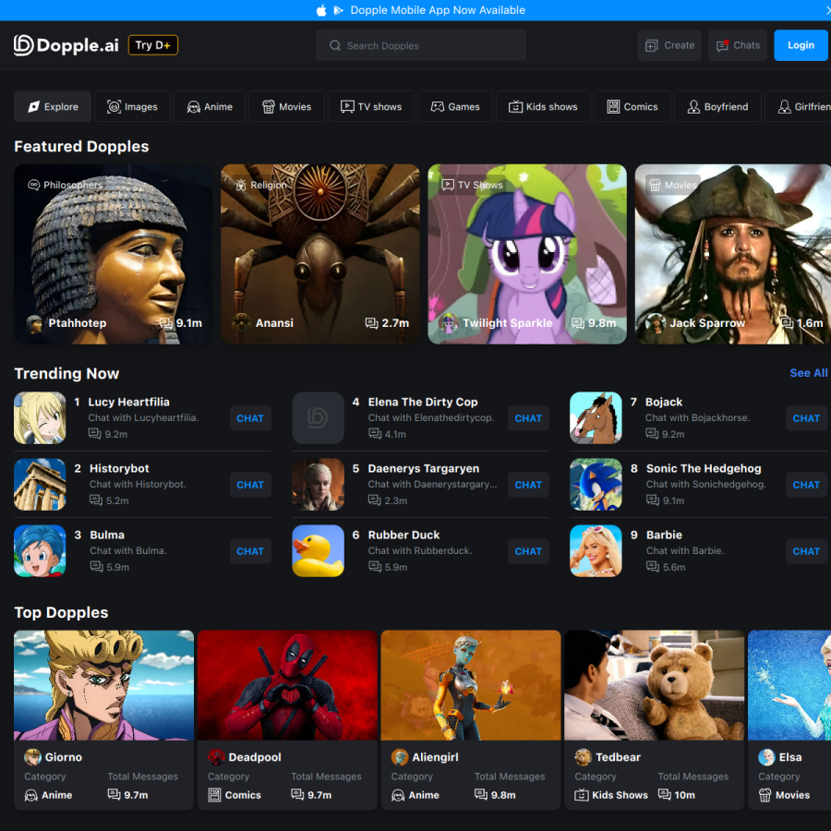Screen dimensions: 831x831
Task: Open the Ptahhotep featured card
Action: pyautogui.click(x=113, y=254)
